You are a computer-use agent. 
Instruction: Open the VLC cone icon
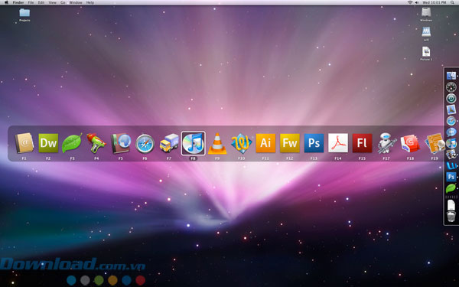217,143
